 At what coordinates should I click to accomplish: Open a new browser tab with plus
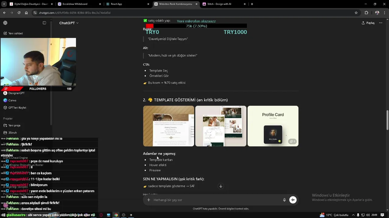click(x=252, y=4)
